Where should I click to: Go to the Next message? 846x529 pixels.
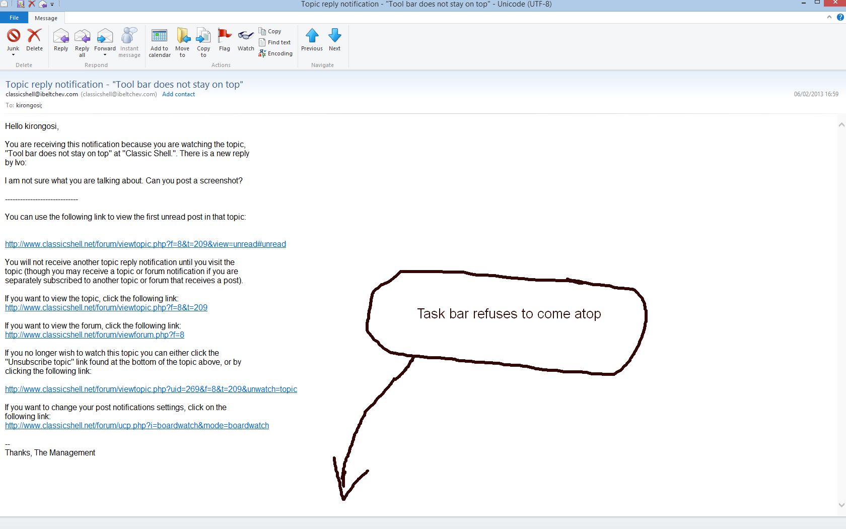click(x=334, y=36)
